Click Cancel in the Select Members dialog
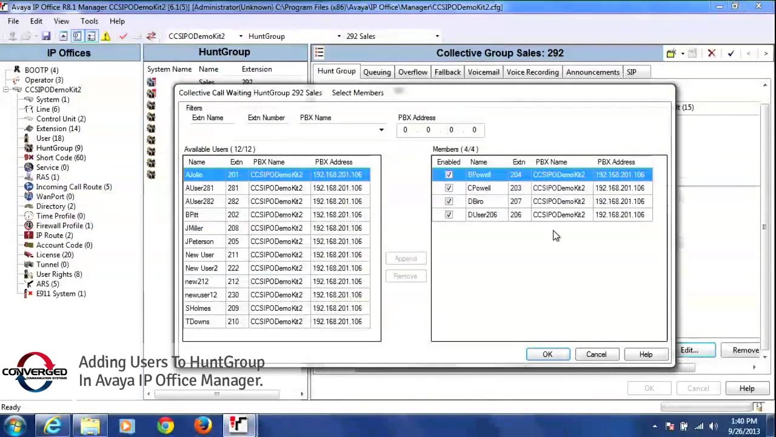 (596, 354)
